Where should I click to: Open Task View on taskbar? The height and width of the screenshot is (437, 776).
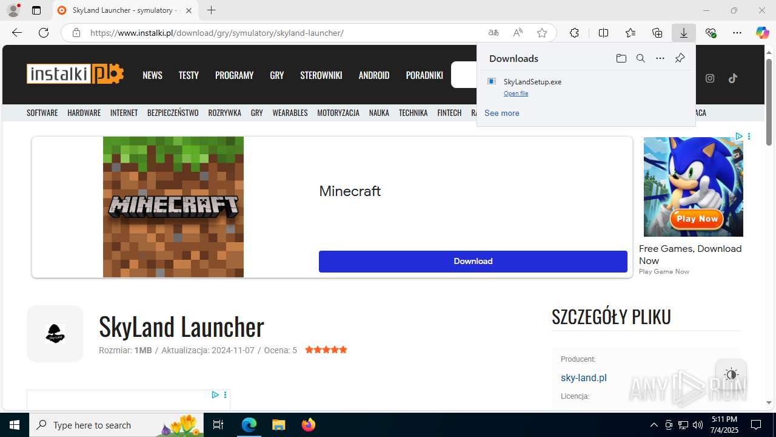[x=219, y=425]
